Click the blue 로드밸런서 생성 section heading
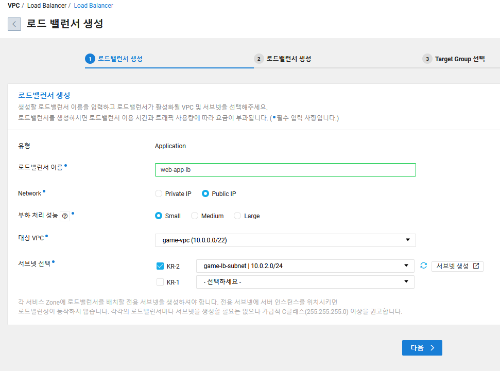 coord(44,95)
